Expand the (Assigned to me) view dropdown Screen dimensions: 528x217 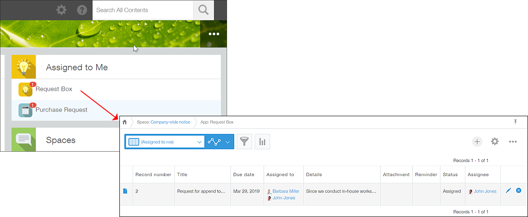tap(199, 142)
